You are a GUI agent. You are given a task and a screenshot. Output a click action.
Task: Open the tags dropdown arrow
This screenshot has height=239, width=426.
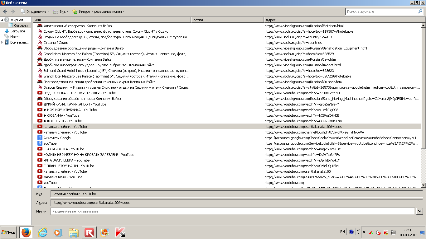coord(419,211)
